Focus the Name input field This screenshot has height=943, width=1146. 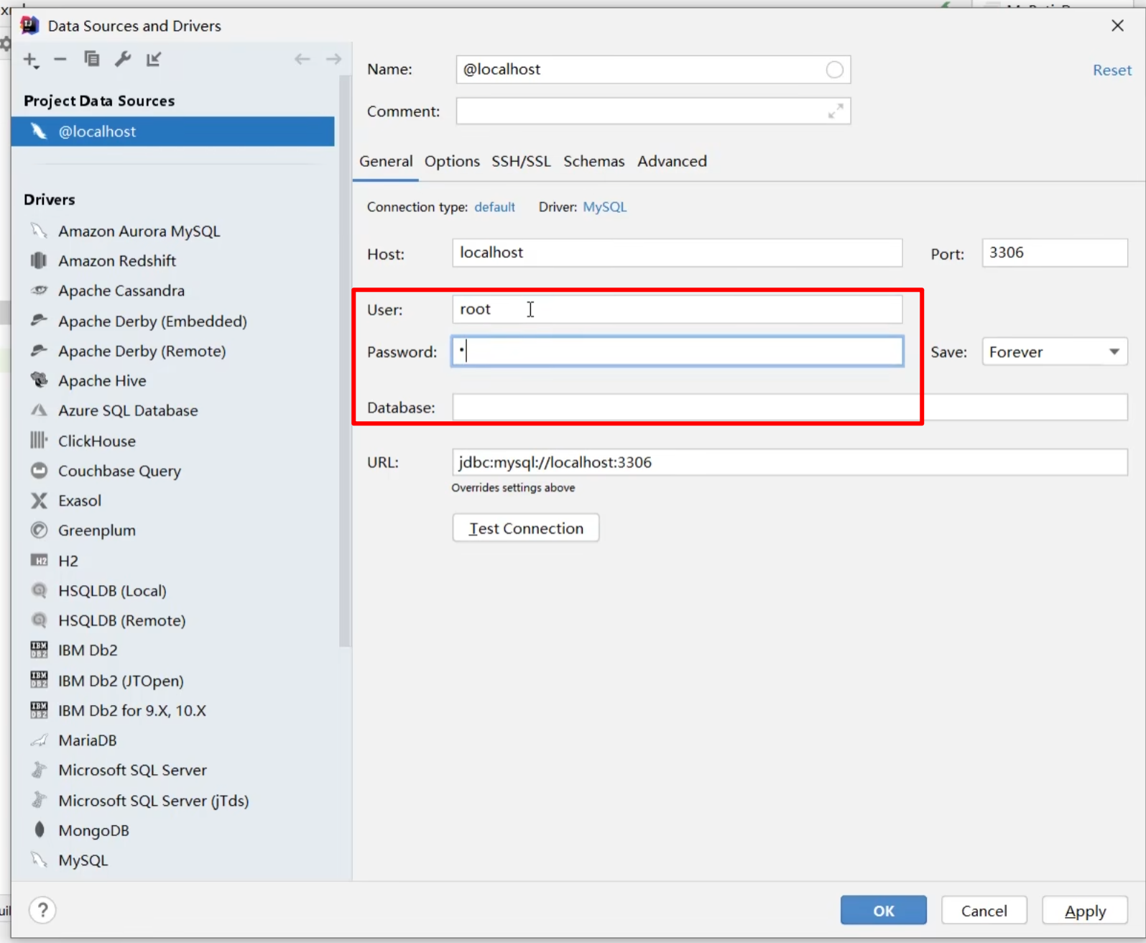(653, 70)
